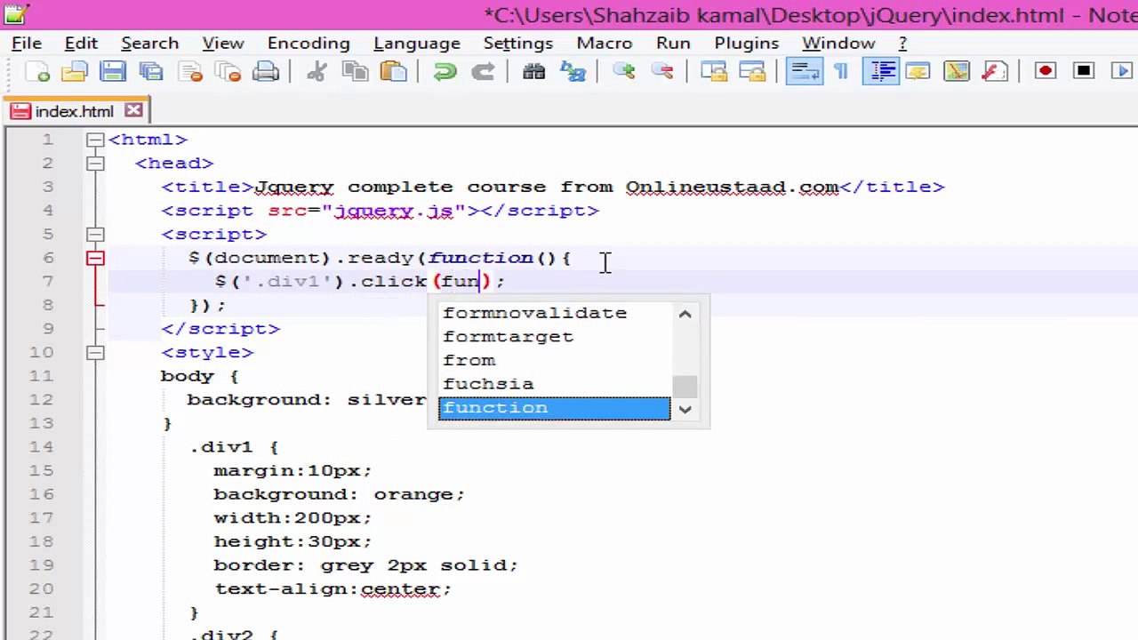Click the Cut scissors icon

317,72
